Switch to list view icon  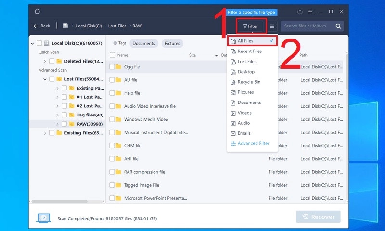tap(272, 26)
